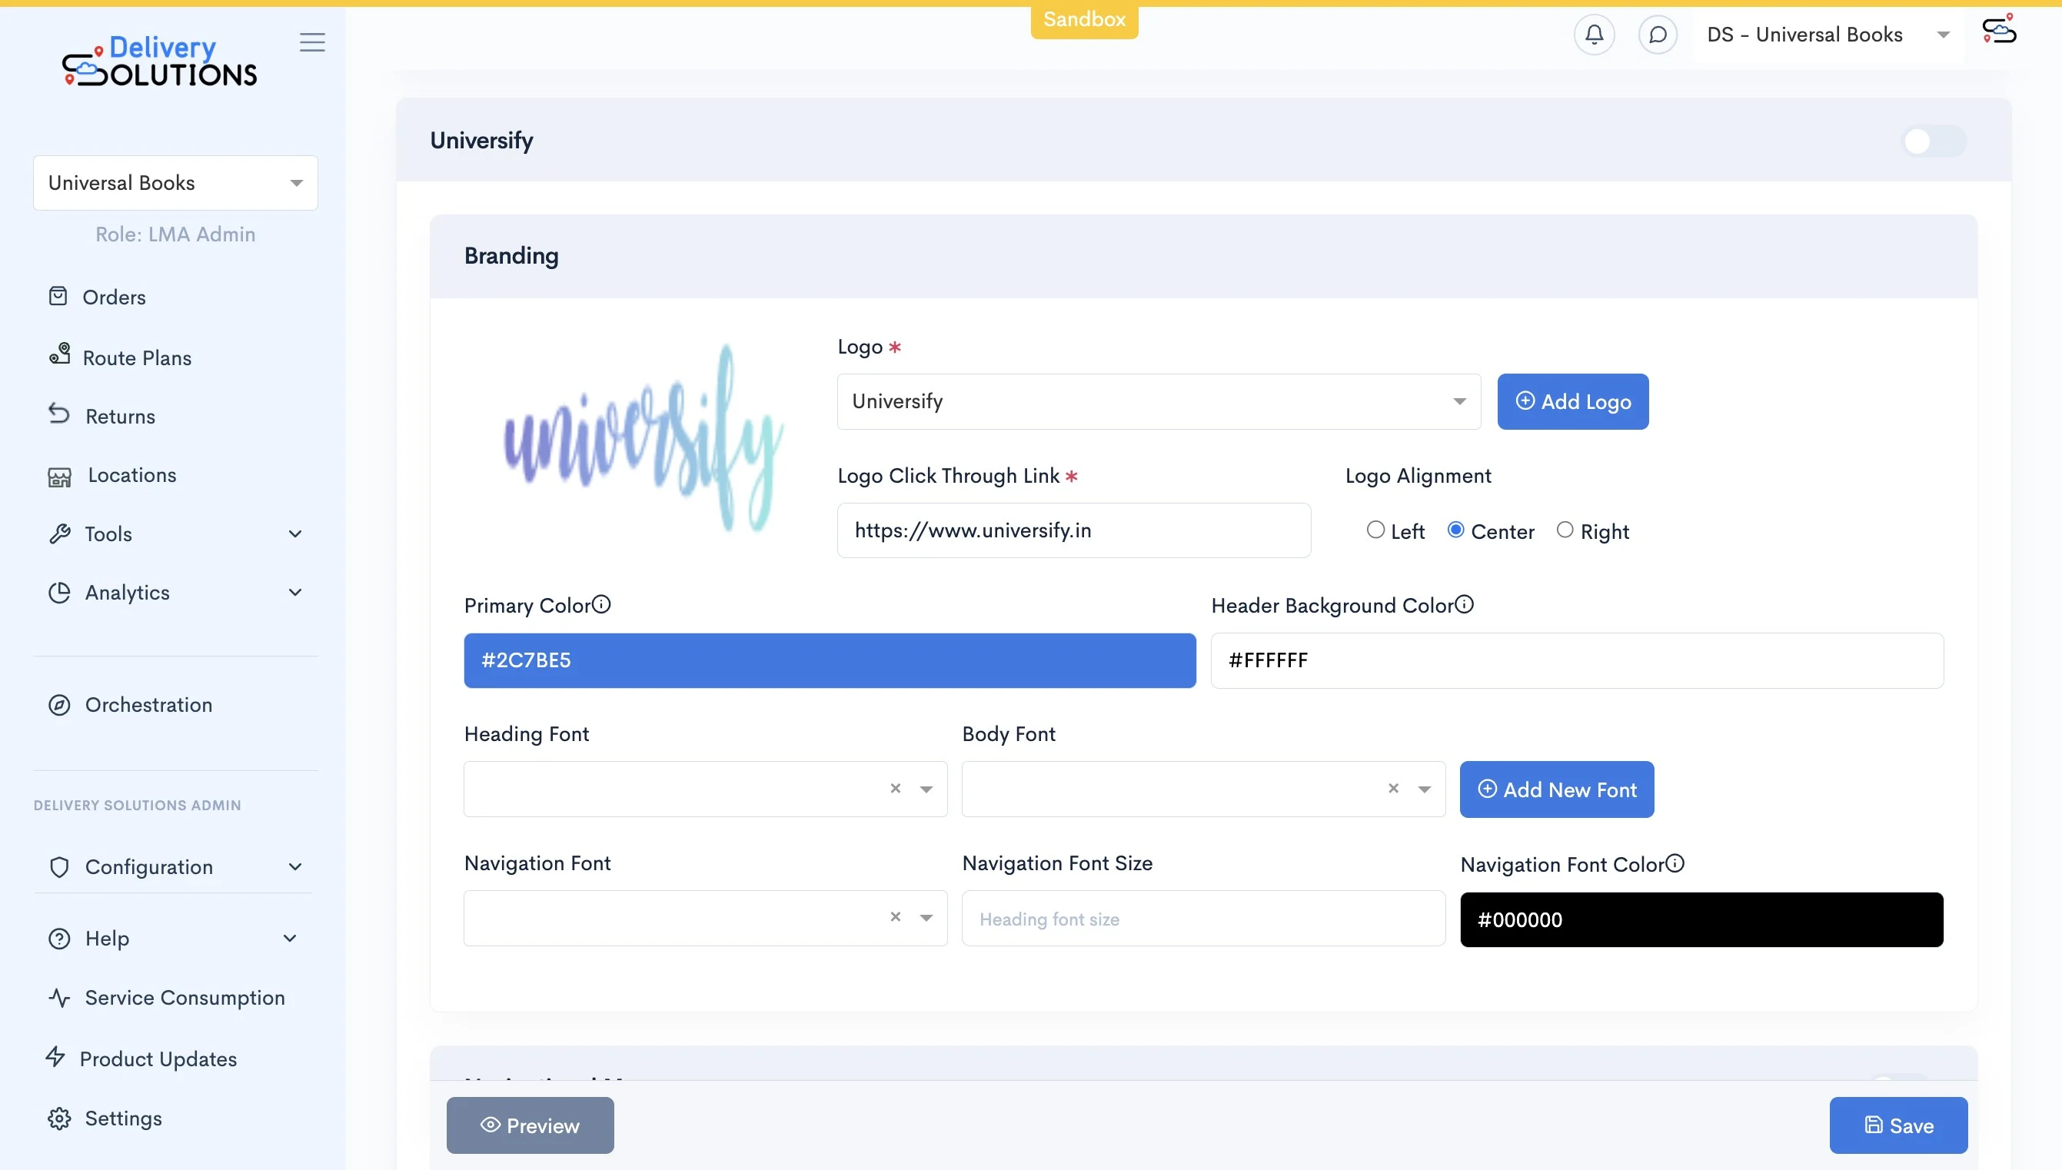Open Orchestration menu item
This screenshot has width=2062, height=1170.
[x=148, y=705]
